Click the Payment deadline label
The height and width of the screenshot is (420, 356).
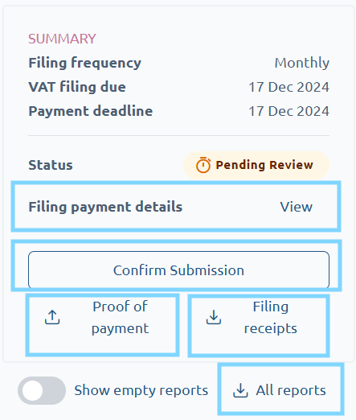(x=91, y=111)
